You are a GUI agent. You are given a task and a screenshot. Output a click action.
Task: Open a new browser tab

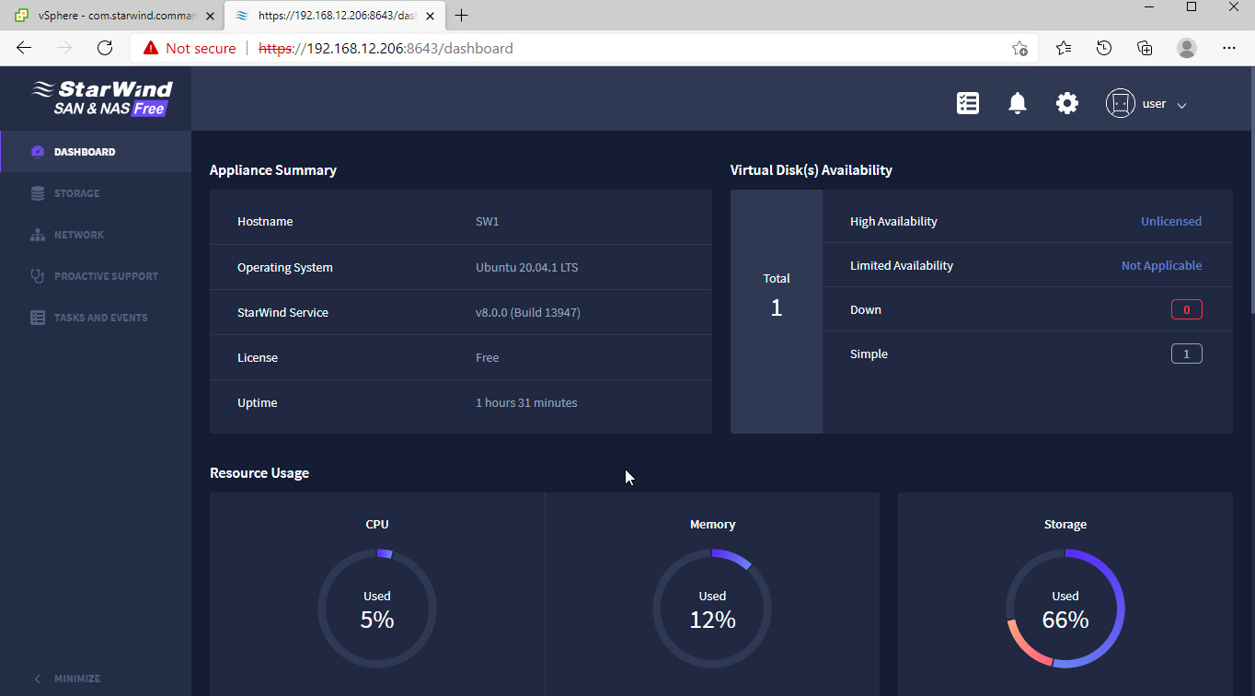pos(462,16)
